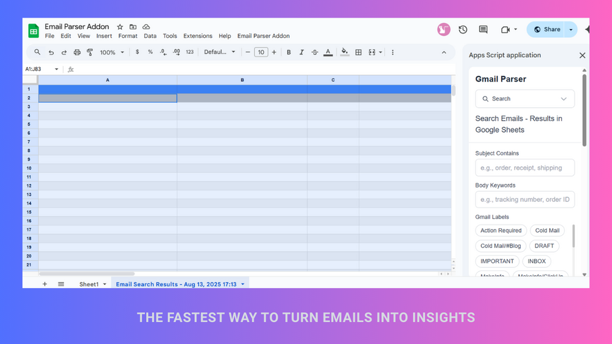Screen dimensions: 612x344
Task: Open the name box dropdown
Action: (57, 69)
